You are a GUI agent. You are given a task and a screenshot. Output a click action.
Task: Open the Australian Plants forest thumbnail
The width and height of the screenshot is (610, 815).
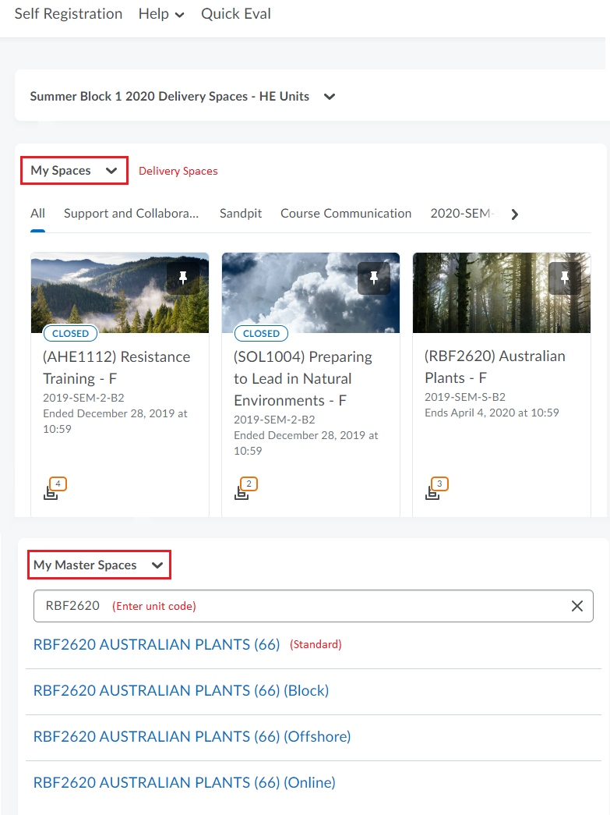tap(502, 292)
